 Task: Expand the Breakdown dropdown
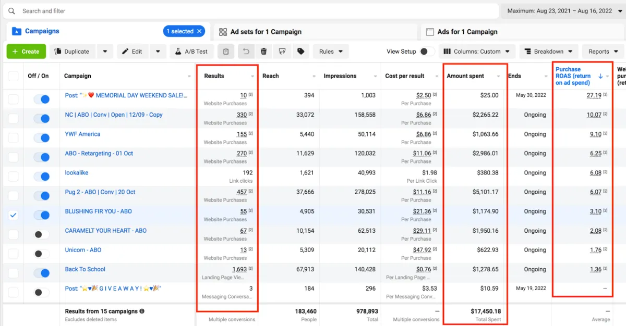pos(548,52)
